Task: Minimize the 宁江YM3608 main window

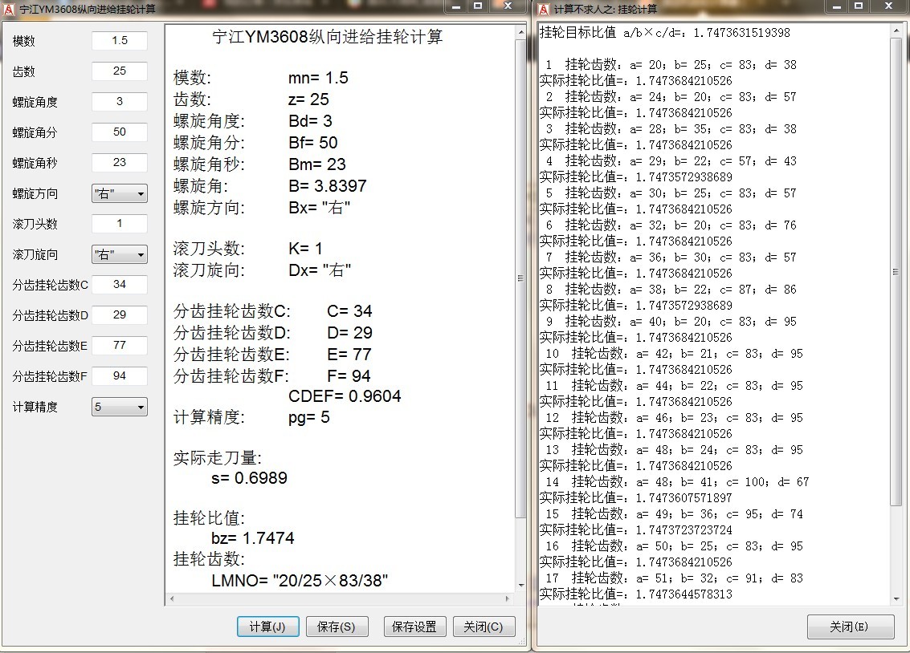Action: click(x=456, y=6)
